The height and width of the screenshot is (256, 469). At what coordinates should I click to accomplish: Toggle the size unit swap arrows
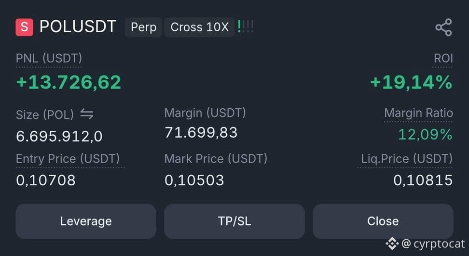click(87, 114)
